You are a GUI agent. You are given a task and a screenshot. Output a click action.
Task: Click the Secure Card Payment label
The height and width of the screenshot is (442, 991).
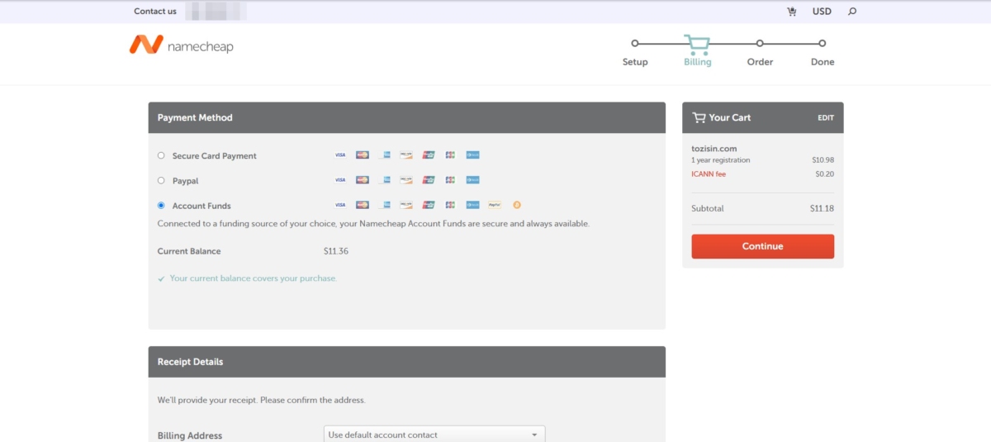215,156
